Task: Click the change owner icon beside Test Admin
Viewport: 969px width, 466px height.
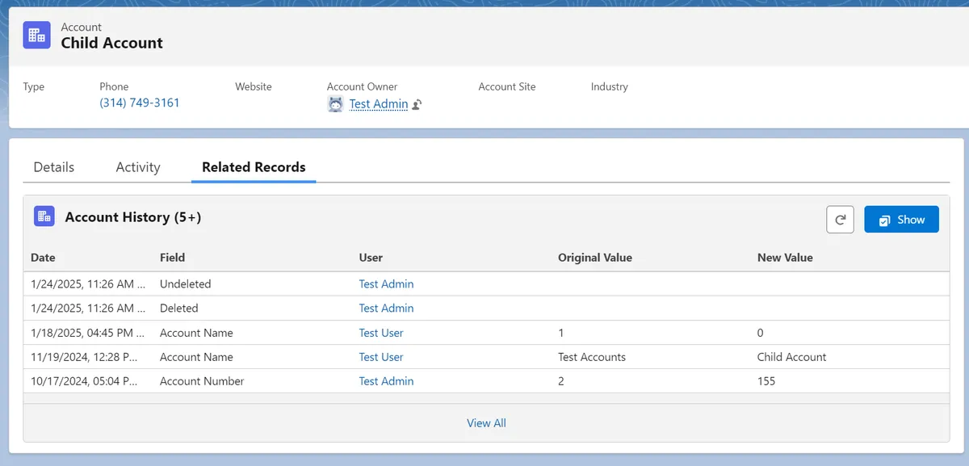Action: (417, 104)
